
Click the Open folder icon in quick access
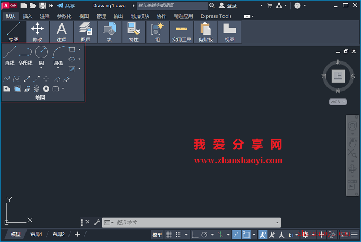pyautogui.click(x=33, y=6)
